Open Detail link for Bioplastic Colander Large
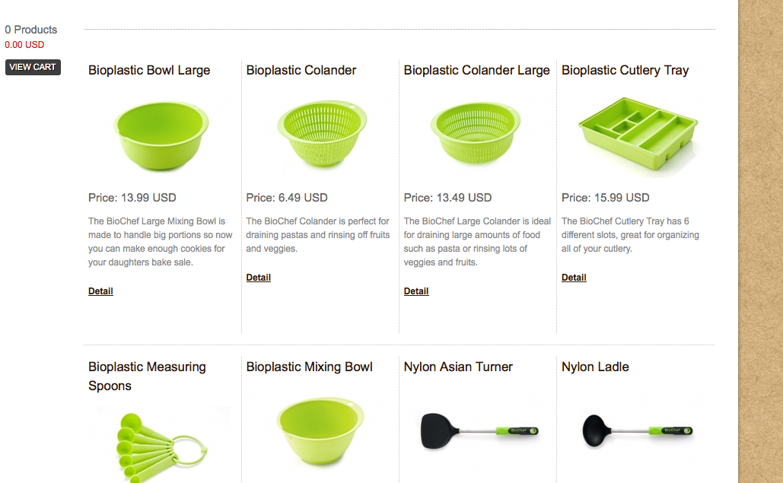 (x=416, y=291)
